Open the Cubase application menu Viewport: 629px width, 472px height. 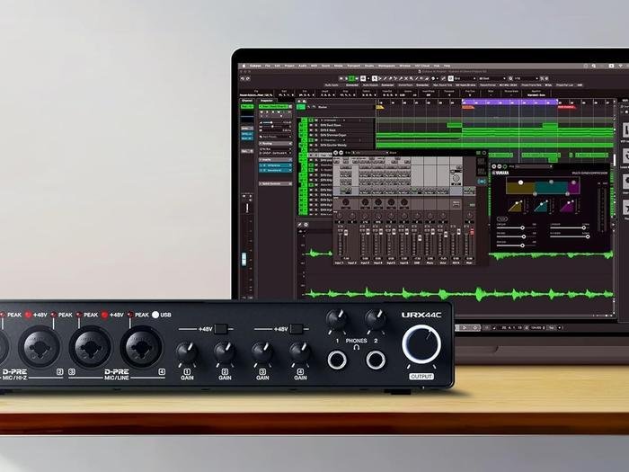255,66
